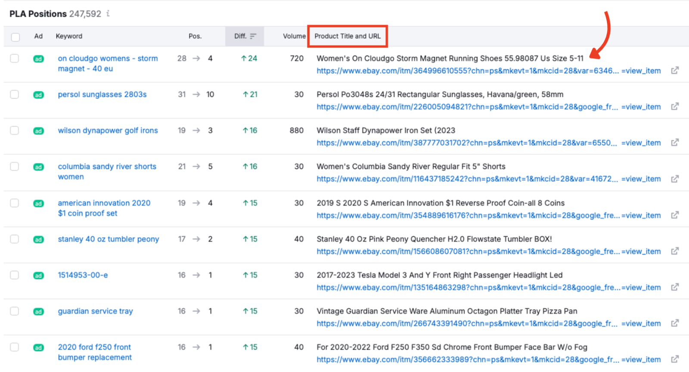Click ad badge for stanley 40 oz tumbler
This screenshot has height=372, width=689.
click(x=38, y=239)
